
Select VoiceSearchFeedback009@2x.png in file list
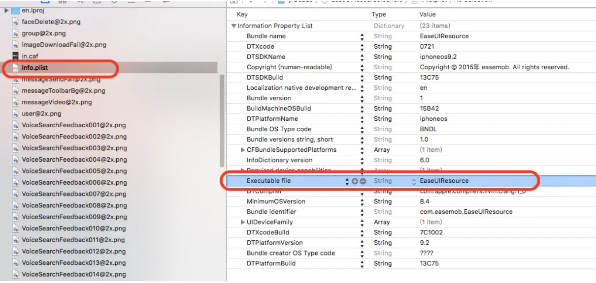74,217
